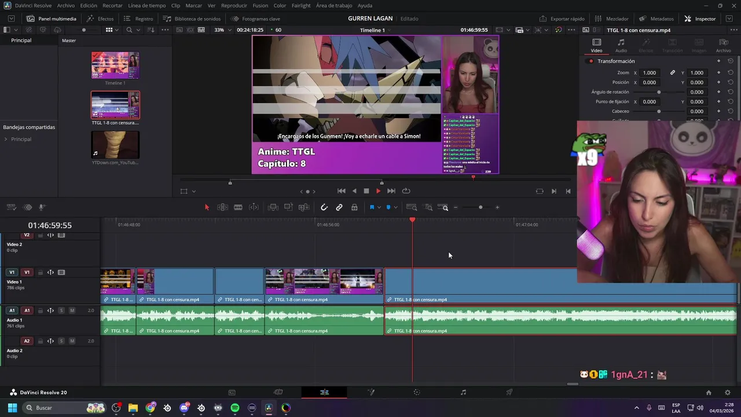Open the viewer zoom 33% dropdown
The height and width of the screenshot is (417, 741).
coord(222,30)
